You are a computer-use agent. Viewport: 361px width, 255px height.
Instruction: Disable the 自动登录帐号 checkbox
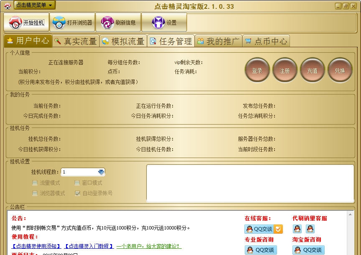click(77, 193)
